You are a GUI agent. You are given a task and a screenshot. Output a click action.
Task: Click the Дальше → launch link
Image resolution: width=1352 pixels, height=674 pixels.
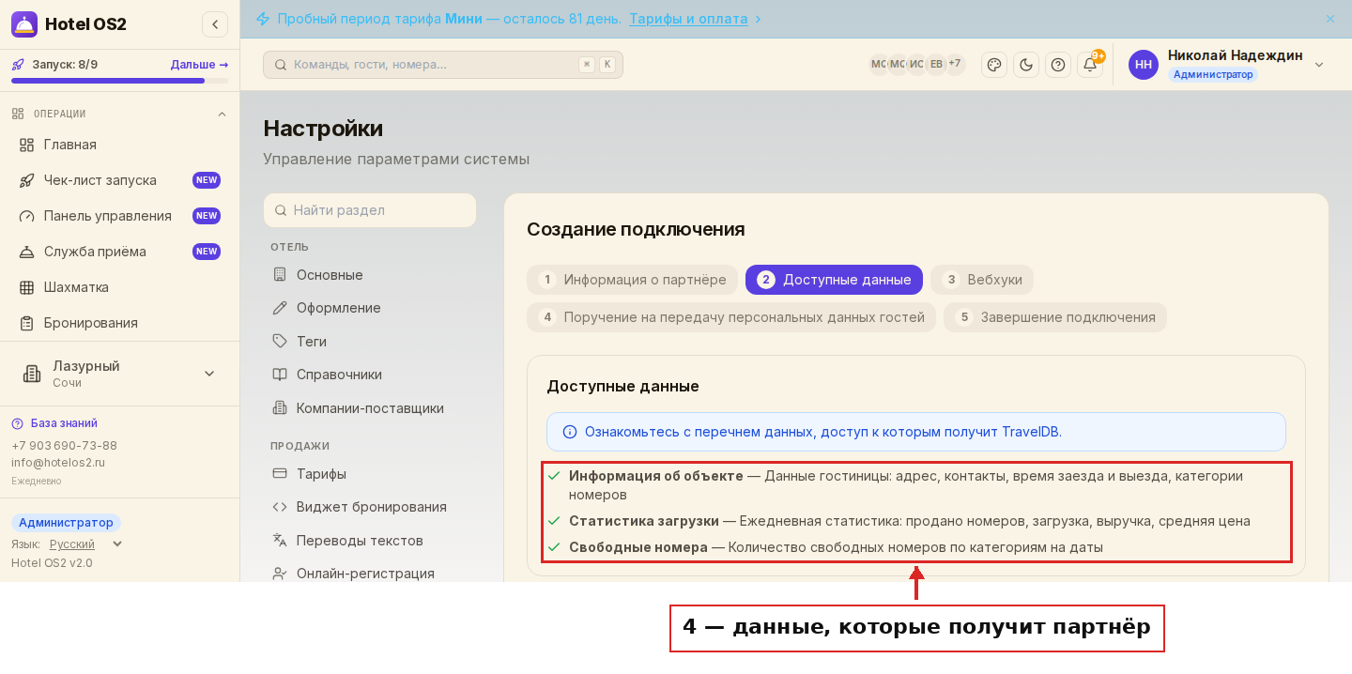(x=199, y=65)
